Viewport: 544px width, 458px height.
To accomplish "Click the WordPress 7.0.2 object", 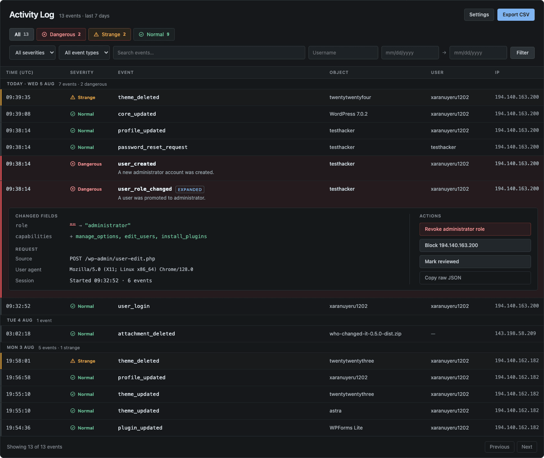I will tap(349, 114).
